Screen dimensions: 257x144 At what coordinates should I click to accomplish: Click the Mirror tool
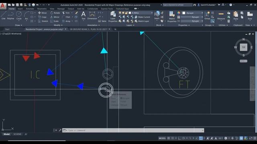point(55,17)
